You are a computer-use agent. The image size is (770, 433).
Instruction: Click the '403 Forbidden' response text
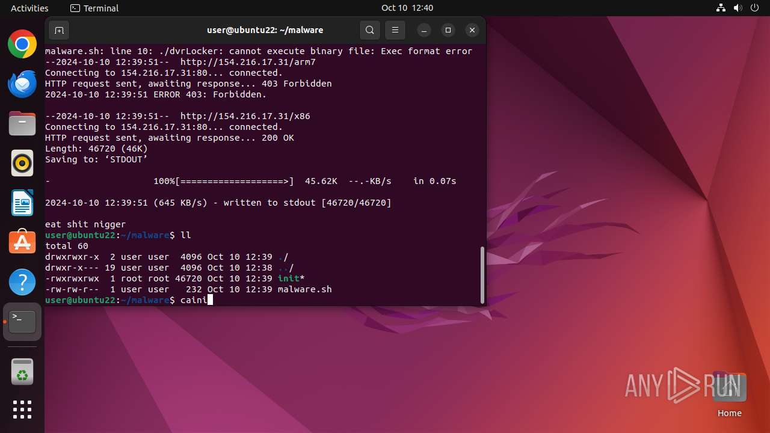(297, 84)
